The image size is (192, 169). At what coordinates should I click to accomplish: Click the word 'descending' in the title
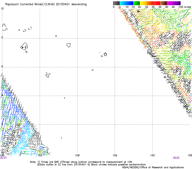coord(79,4)
